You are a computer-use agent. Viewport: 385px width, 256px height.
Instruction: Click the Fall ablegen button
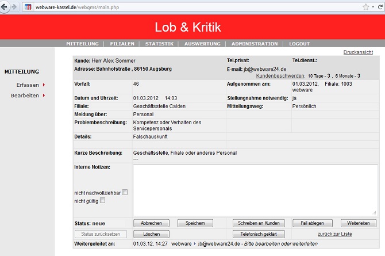point(313,223)
